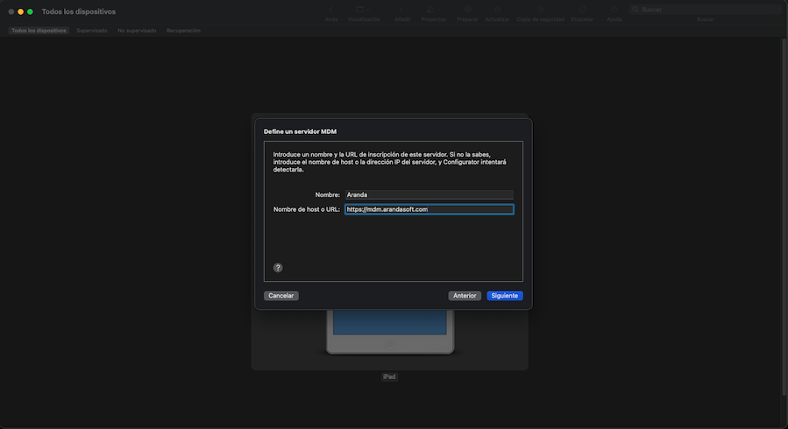Viewport: 788px width, 429px height.
Task: Click the magnifying glass search icon
Action: (x=635, y=10)
